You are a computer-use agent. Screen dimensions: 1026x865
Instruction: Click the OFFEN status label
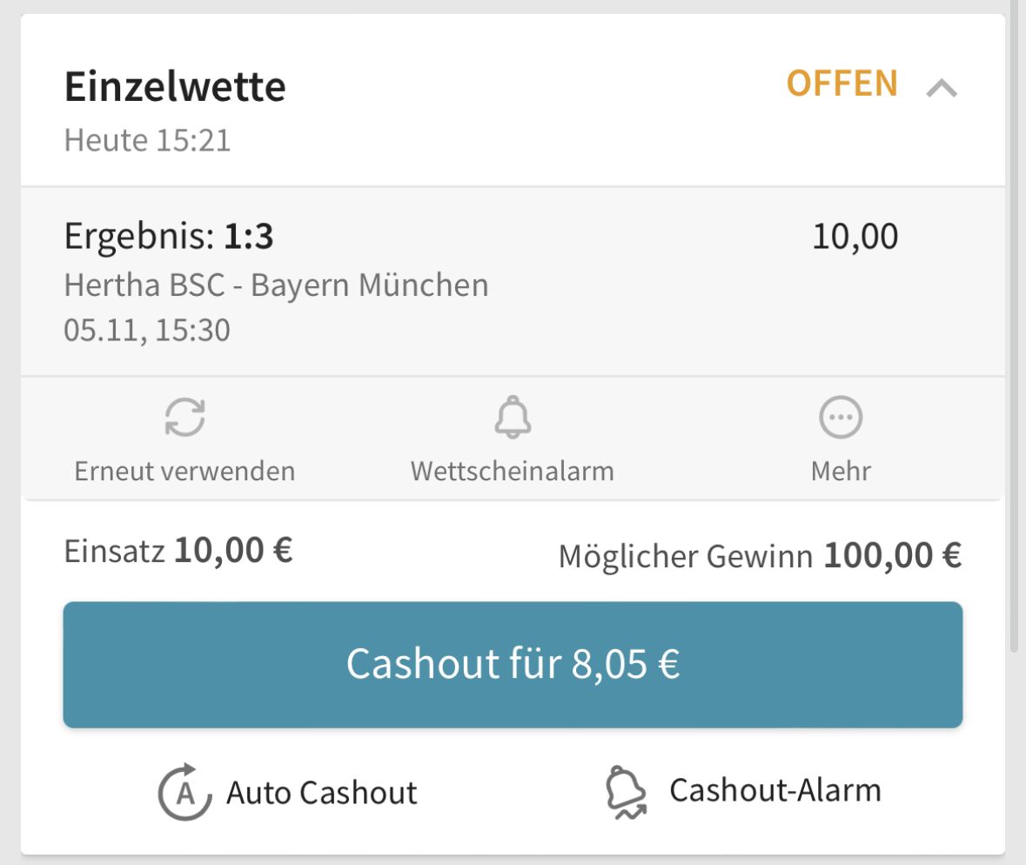pyautogui.click(x=842, y=84)
